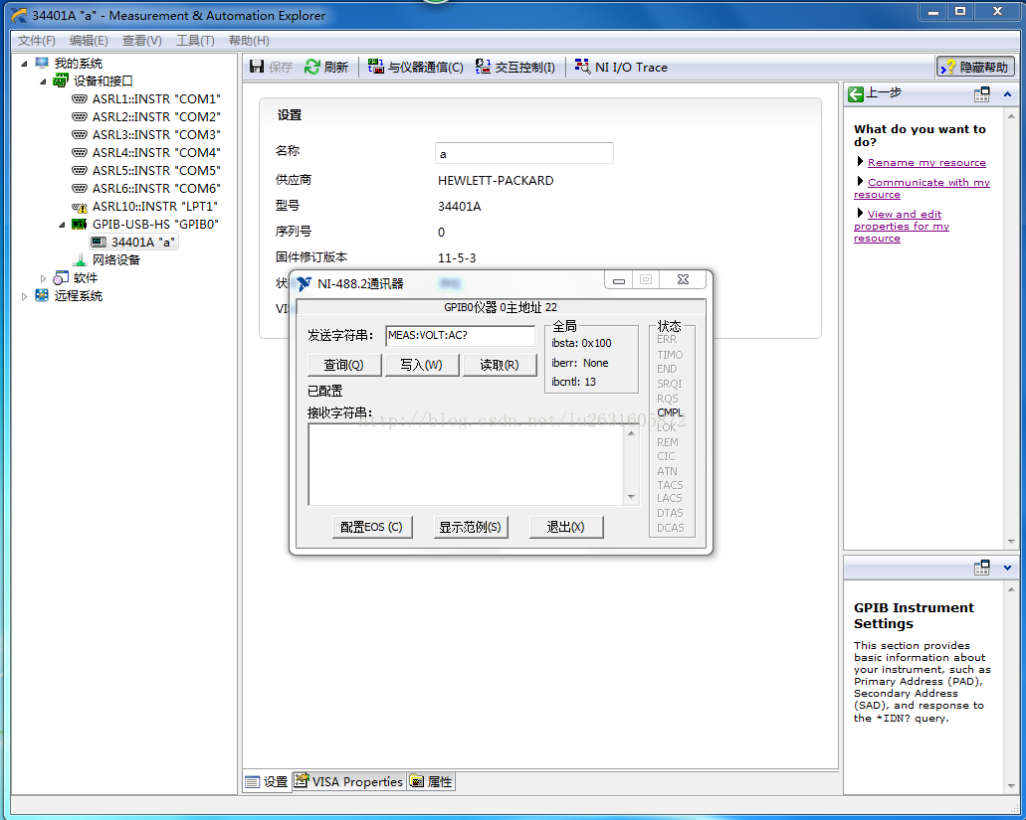The width and height of the screenshot is (1026, 820).
Task: Select ASRL2::INSTR "COM2" in tree
Action: click(156, 116)
